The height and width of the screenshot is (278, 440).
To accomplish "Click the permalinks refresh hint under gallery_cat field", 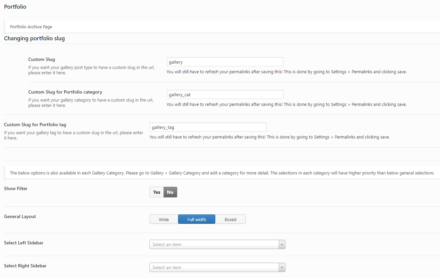I will [286, 104].
